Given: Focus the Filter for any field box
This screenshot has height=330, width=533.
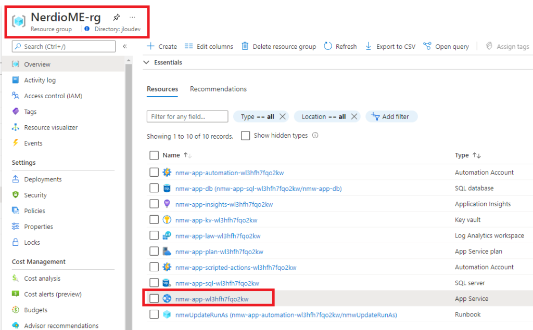Looking at the screenshot, I should [187, 116].
